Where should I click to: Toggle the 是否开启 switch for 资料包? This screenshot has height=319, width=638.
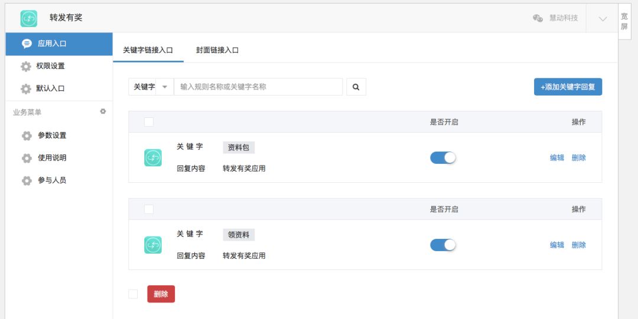pyautogui.click(x=443, y=157)
